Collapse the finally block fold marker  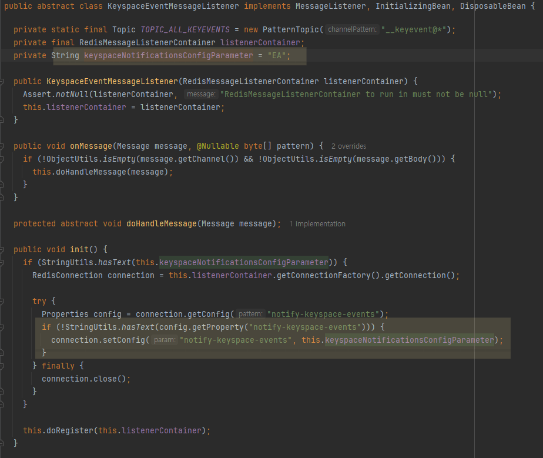tap(1, 366)
